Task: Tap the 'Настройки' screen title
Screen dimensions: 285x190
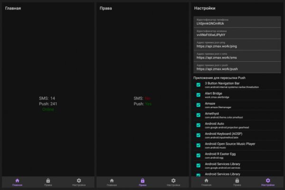Action: [x=205, y=8]
